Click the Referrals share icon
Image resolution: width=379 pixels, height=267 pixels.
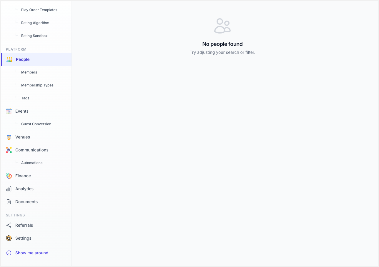point(9,225)
